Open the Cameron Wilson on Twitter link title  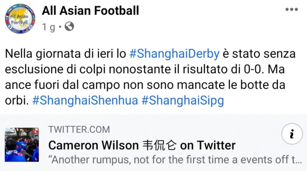pos(142,145)
